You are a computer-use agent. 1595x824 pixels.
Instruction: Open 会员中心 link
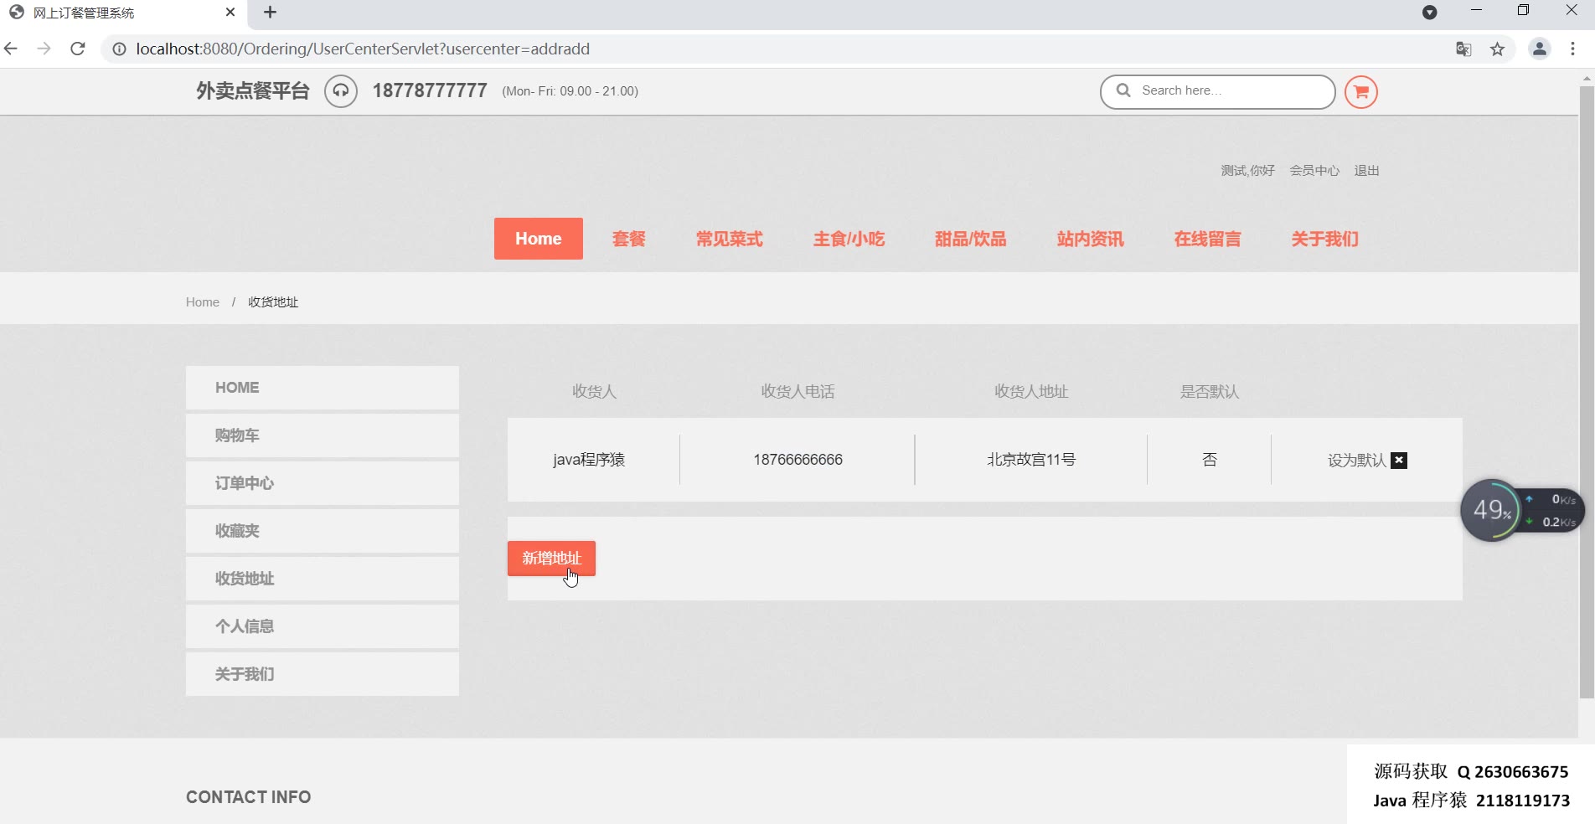[x=1314, y=171]
